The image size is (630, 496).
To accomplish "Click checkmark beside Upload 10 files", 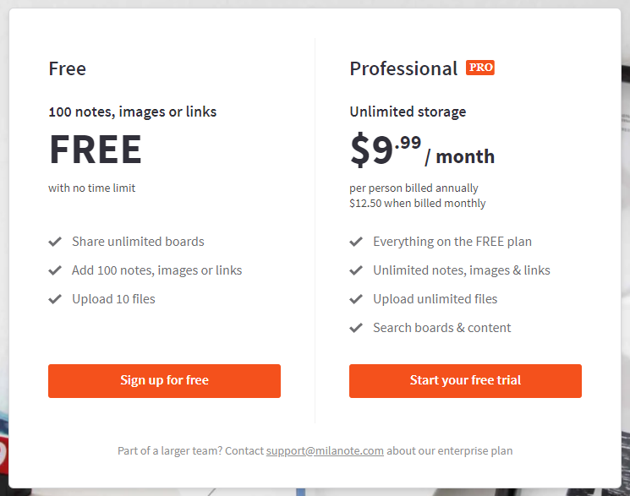I will tap(55, 299).
